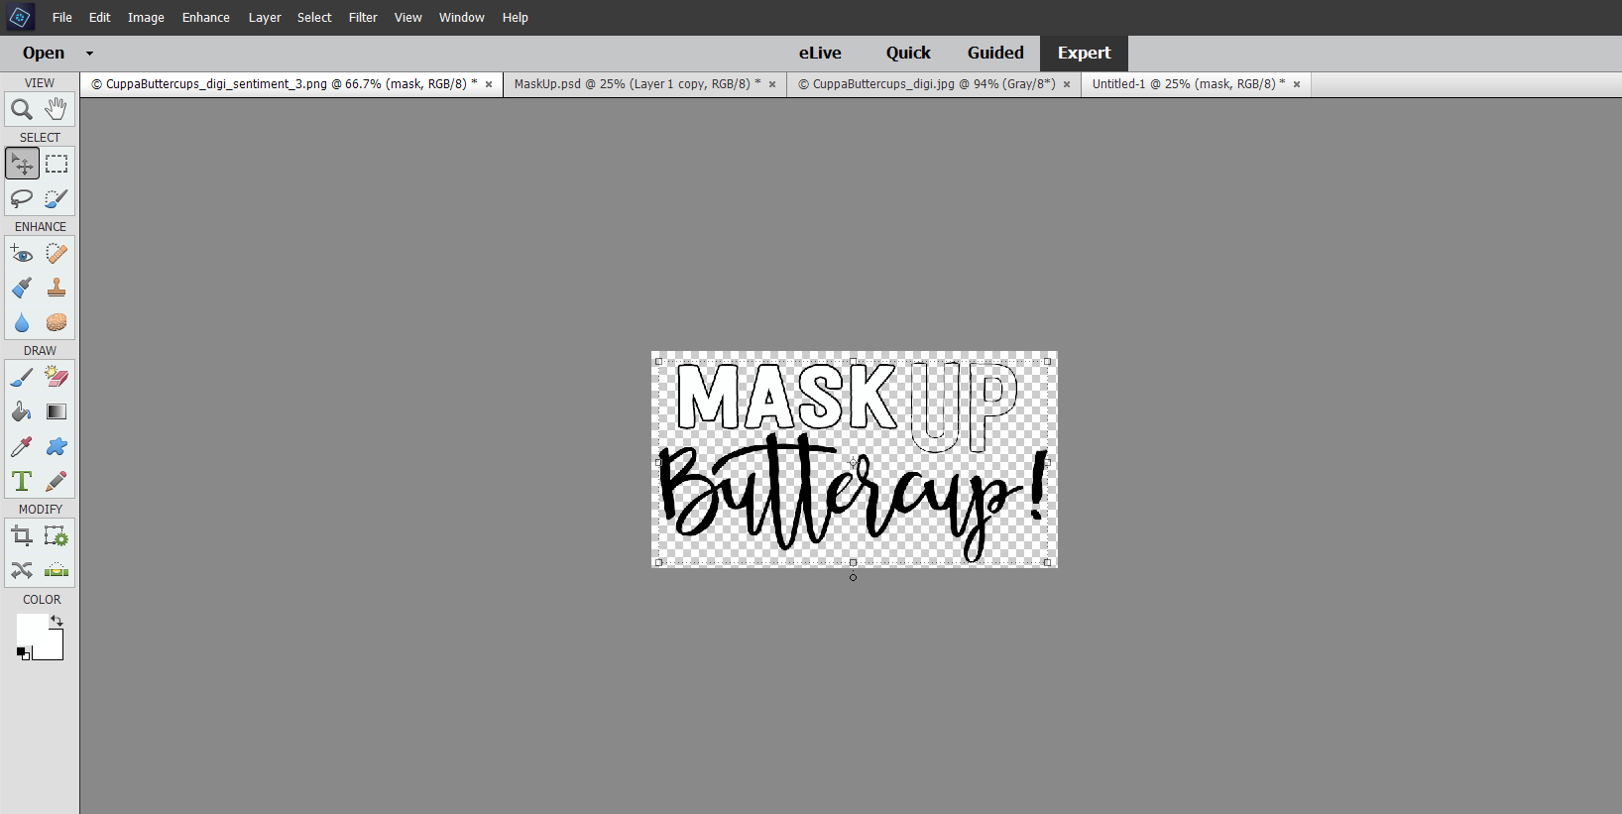
Task: Click the top-left transform corner handle
Action: click(x=659, y=362)
